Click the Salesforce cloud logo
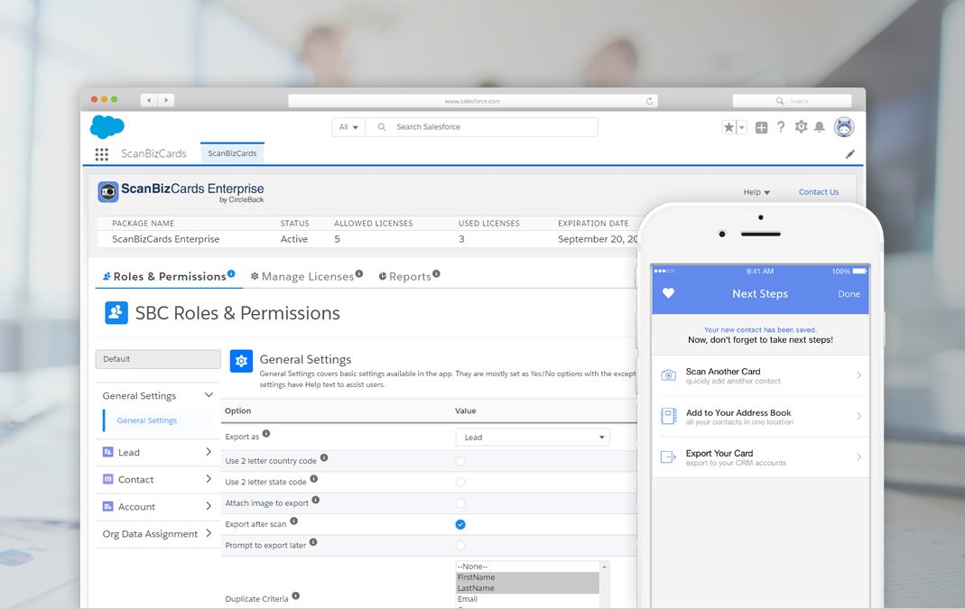 [x=107, y=126]
